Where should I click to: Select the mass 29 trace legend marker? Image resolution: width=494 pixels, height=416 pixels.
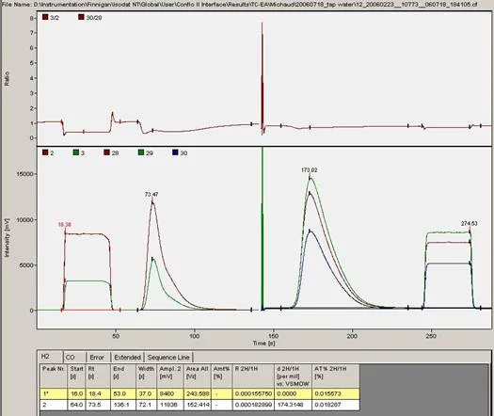pyautogui.click(x=141, y=152)
